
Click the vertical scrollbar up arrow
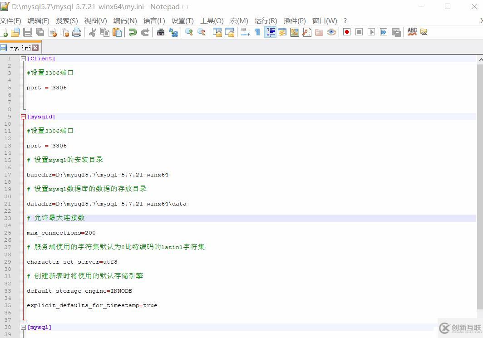(480, 60)
